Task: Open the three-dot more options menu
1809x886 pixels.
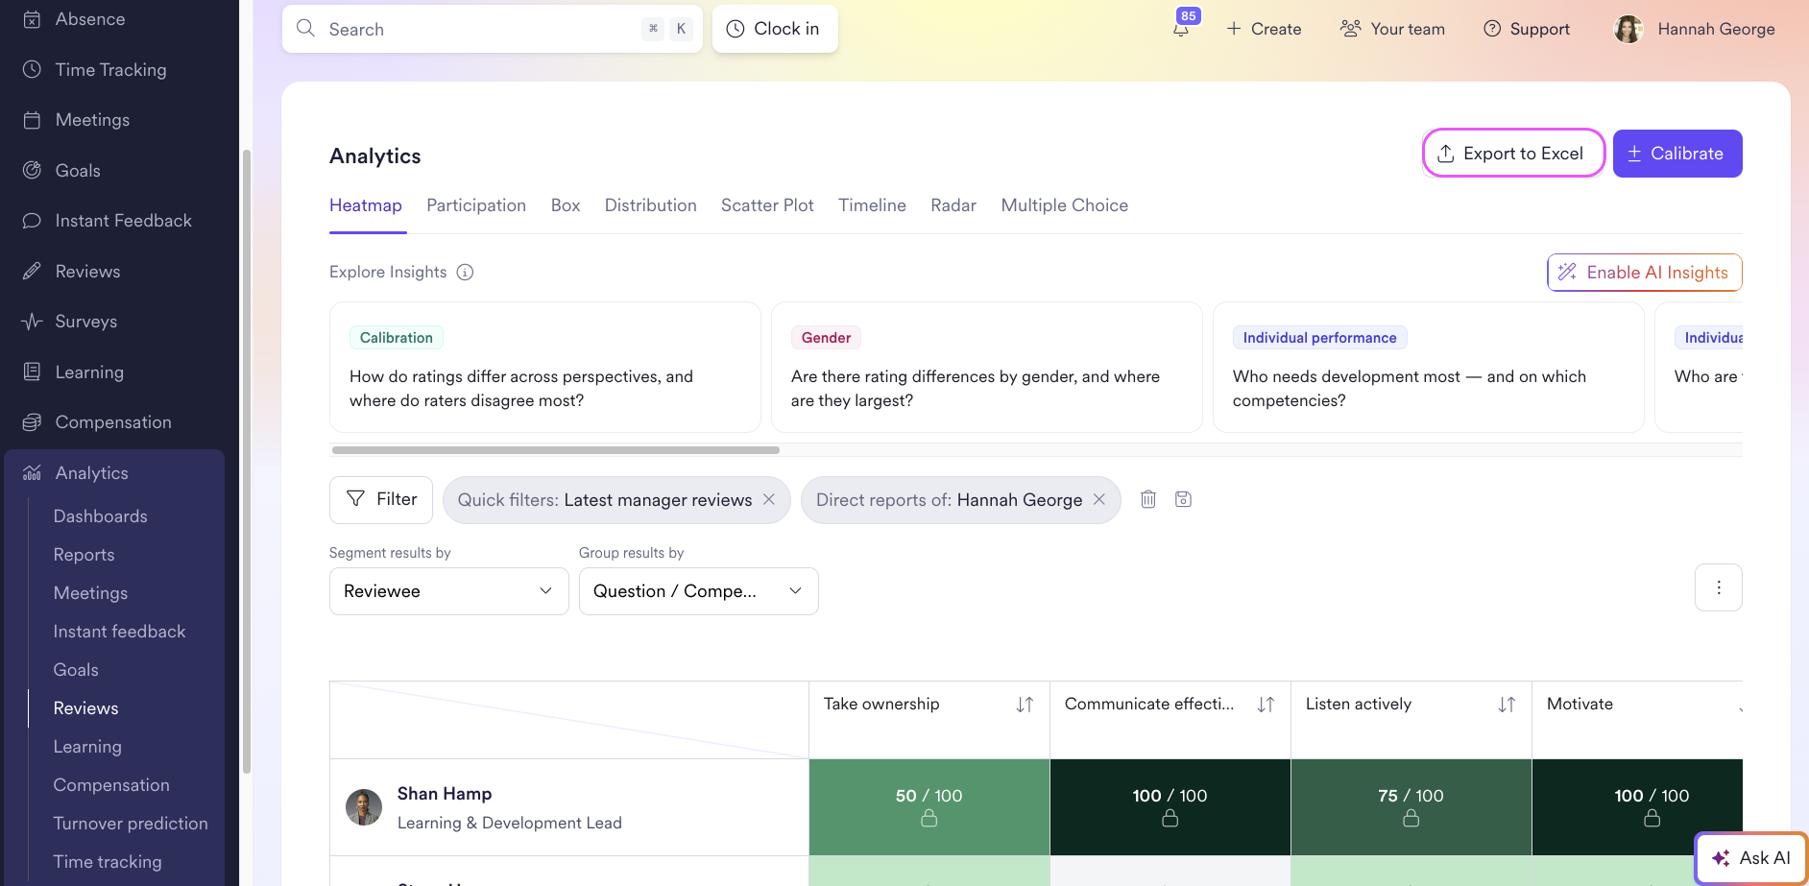Action: pyautogui.click(x=1719, y=587)
